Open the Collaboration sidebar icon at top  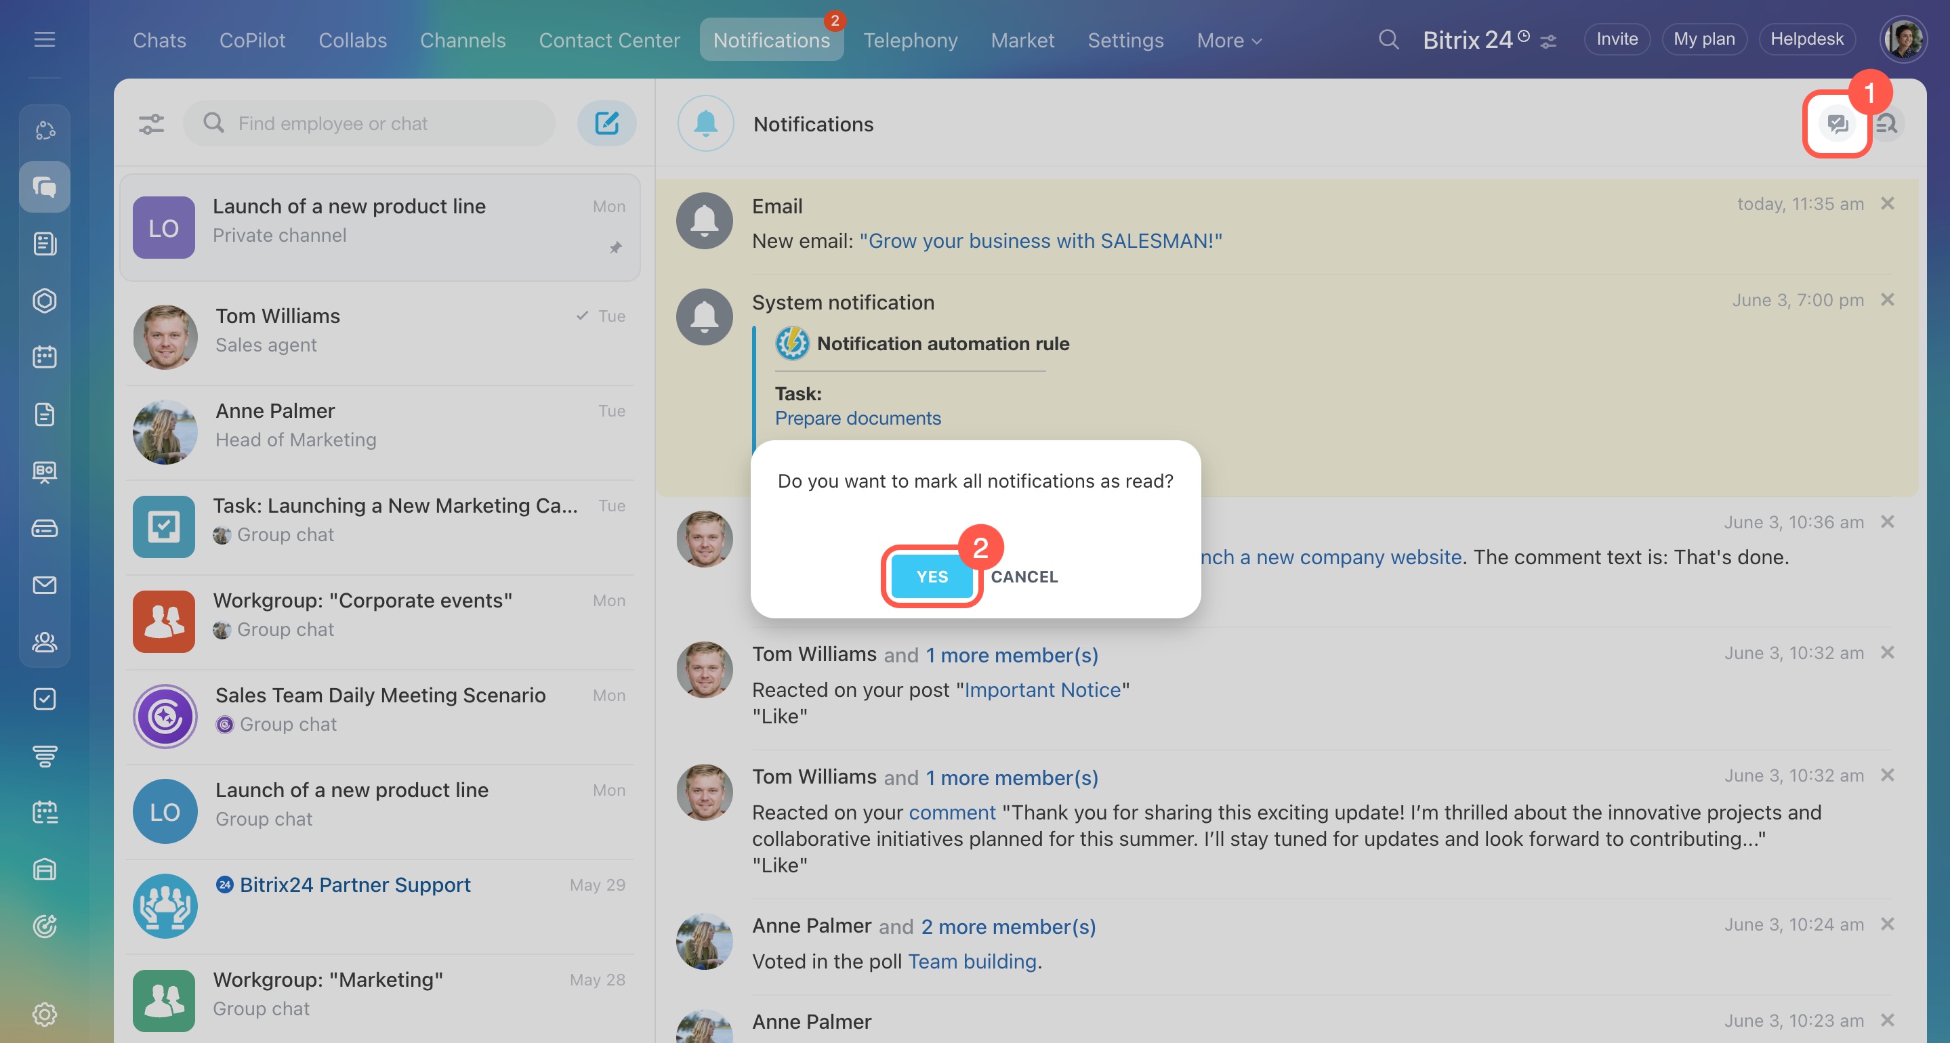pos(45,130)
